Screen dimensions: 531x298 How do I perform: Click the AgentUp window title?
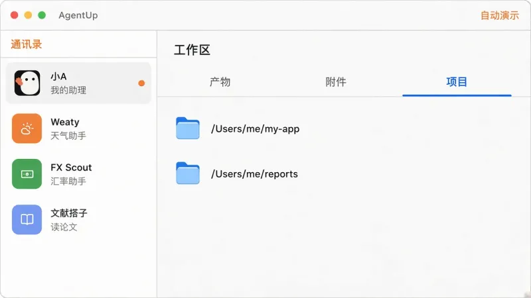78,15
